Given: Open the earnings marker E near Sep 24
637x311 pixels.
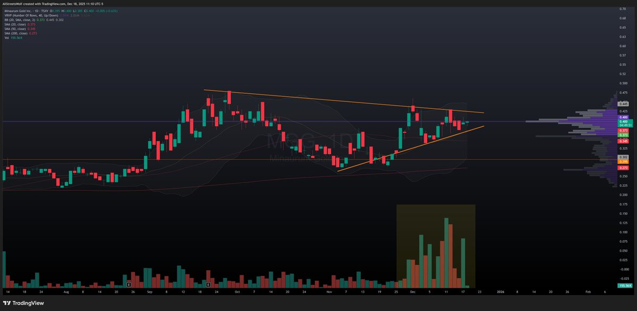Looking at the screenshot, I should 208,285.
